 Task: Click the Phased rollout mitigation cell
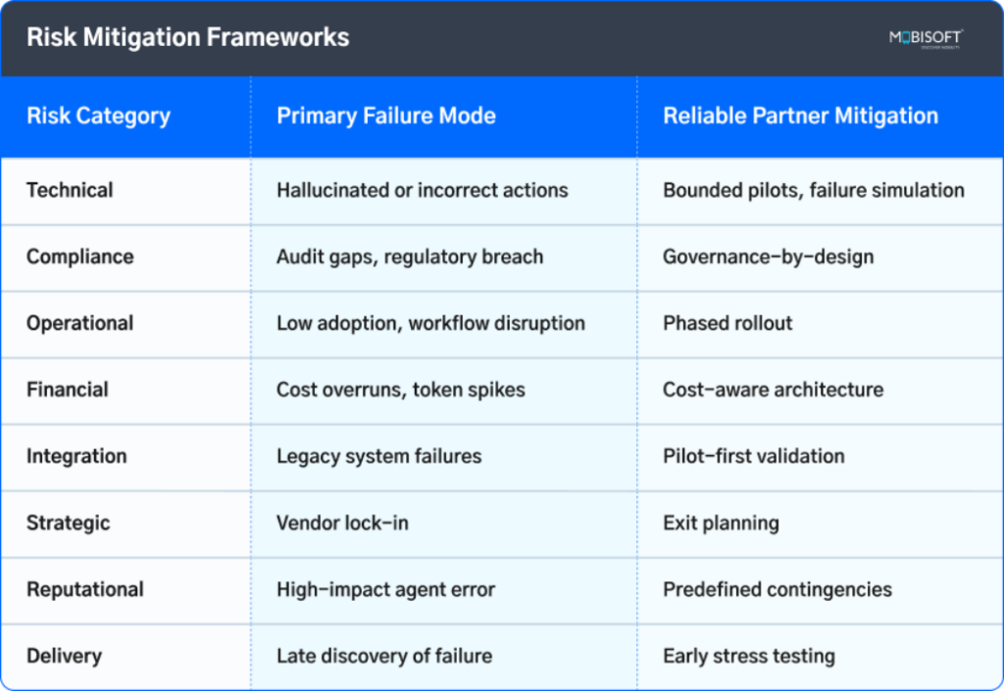click(728, 323)
